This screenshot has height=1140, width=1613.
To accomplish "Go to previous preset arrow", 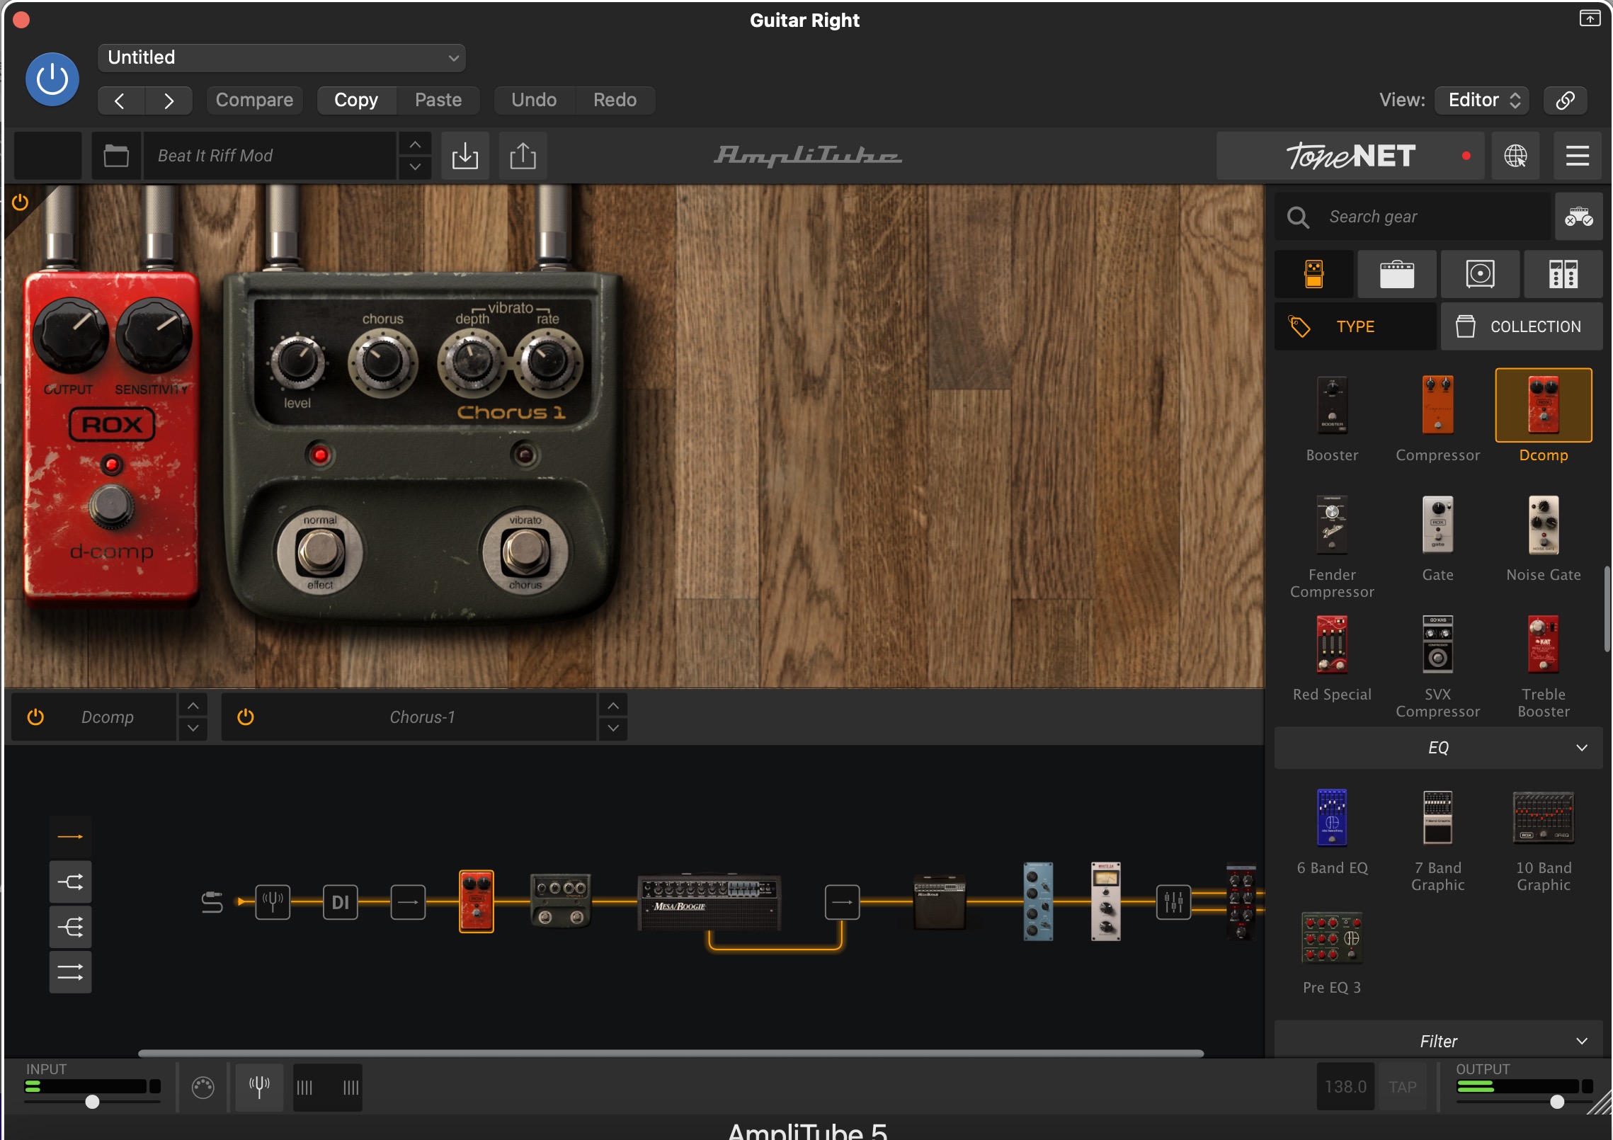I will tap(120, 101).
